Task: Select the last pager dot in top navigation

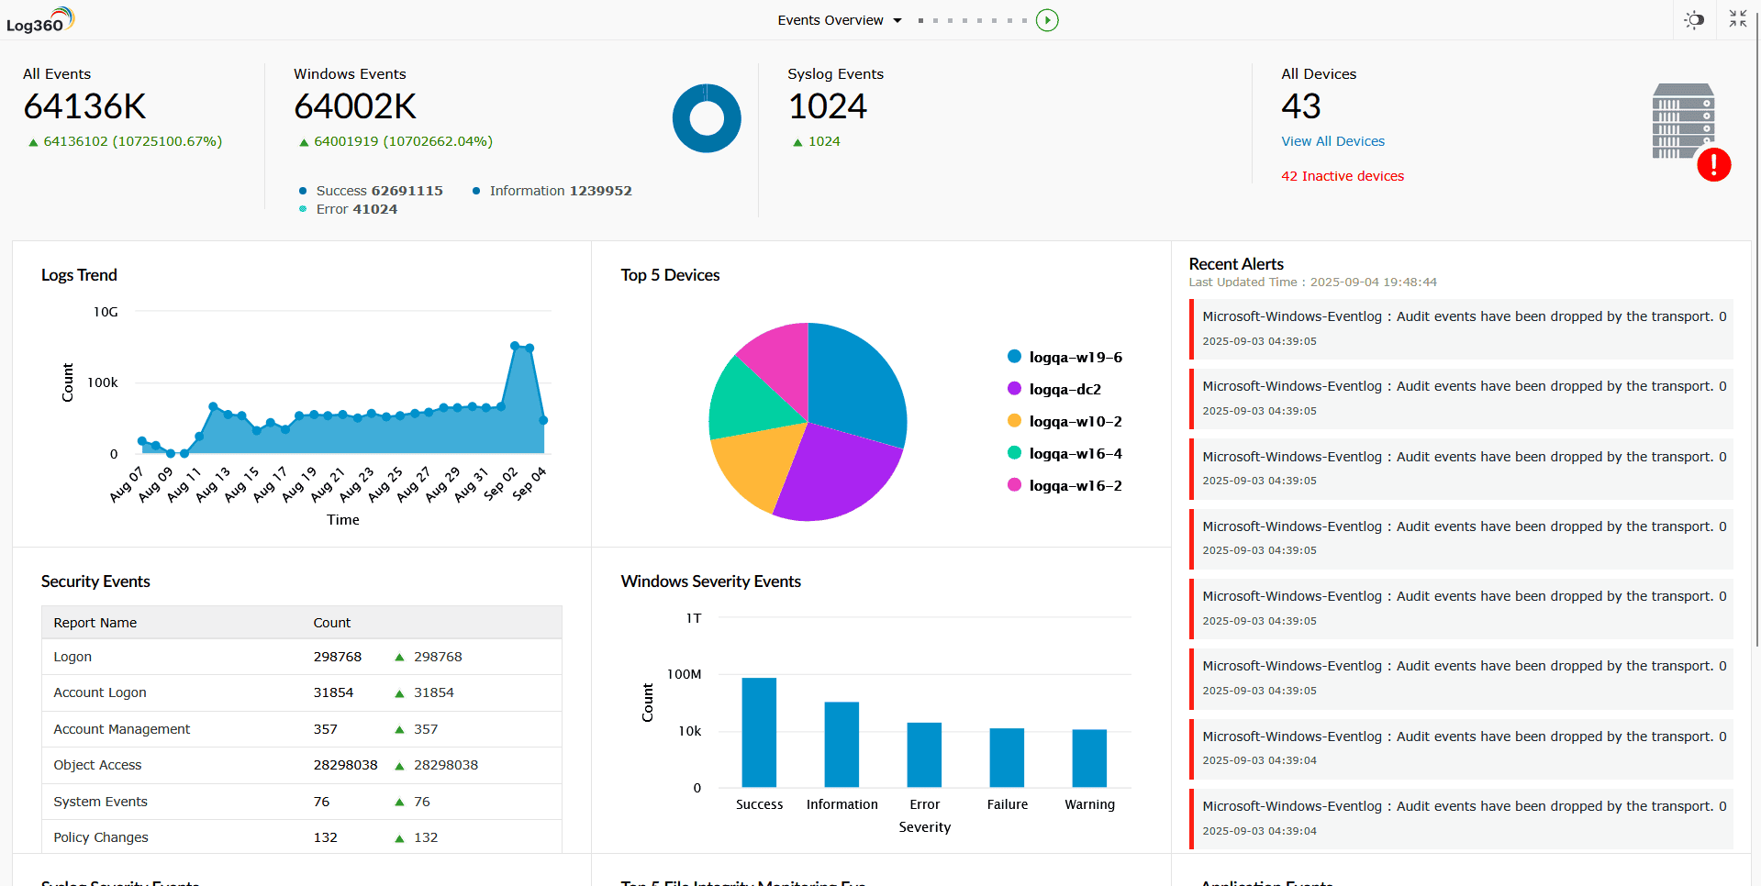Action: tap(1023, 19)
